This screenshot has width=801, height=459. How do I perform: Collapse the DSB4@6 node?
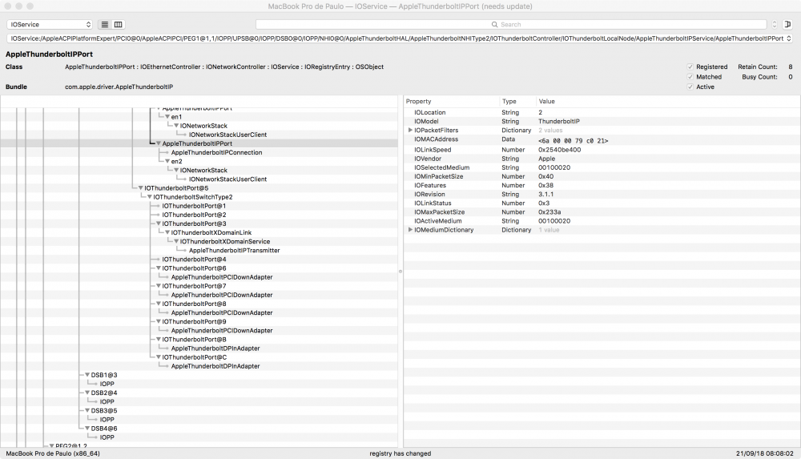click(x=87, y=429)
